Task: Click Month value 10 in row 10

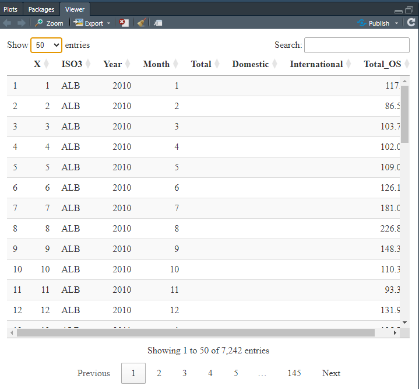Action: [174, 269]
